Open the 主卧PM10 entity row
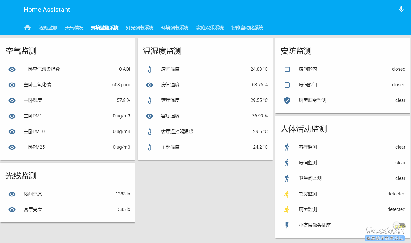The height and width of the screenshot is (243, 411). pos(68,132)
